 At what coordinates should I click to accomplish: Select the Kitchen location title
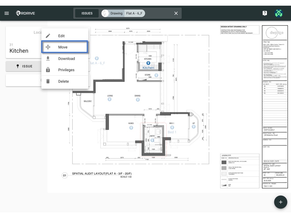(19, 51)
